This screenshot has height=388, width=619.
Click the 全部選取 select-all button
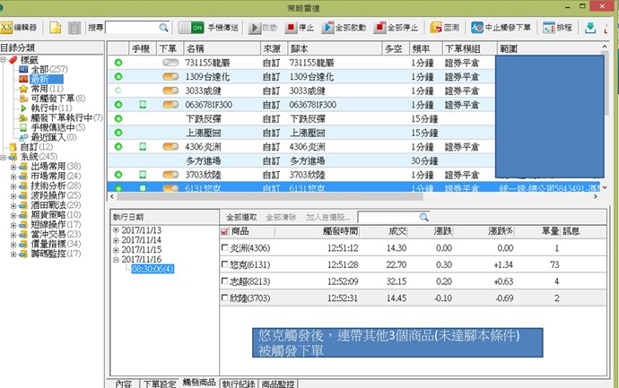(x=240, y=217)
